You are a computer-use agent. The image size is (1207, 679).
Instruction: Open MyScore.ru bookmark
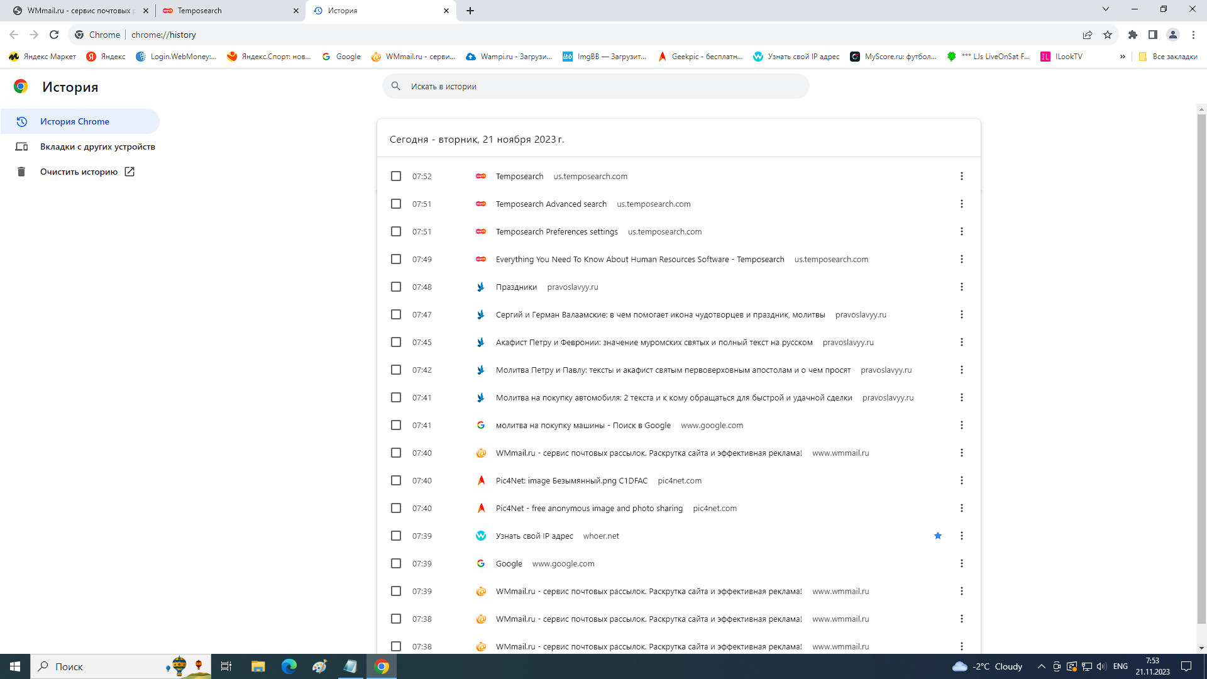click(893, 57)
